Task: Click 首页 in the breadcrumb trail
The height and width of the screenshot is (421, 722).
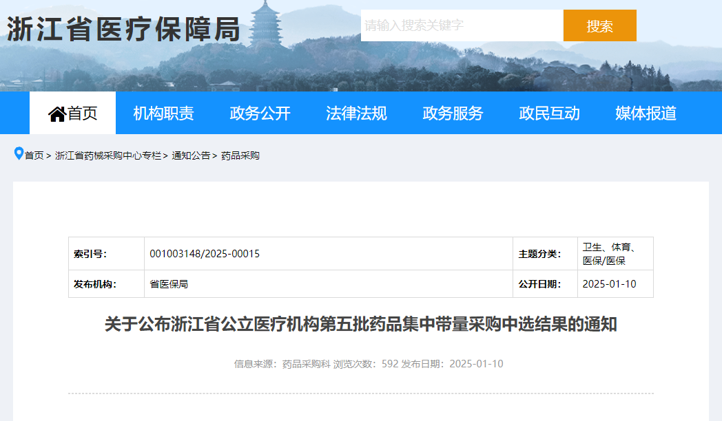Action: (x=34, y=155)
